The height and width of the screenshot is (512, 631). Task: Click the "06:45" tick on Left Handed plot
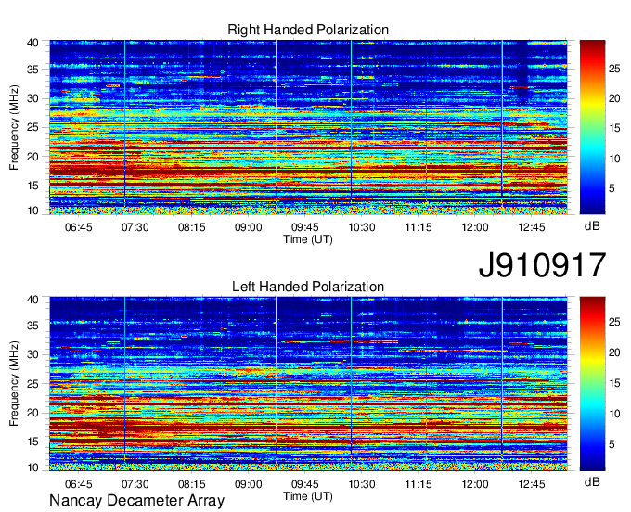[x=79, y=484]
